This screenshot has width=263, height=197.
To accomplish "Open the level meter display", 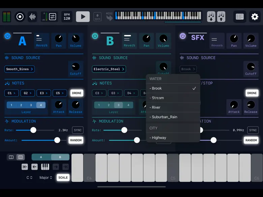I will click(6, 17).
